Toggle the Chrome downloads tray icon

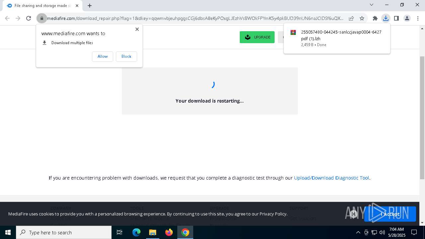point(386,18)
